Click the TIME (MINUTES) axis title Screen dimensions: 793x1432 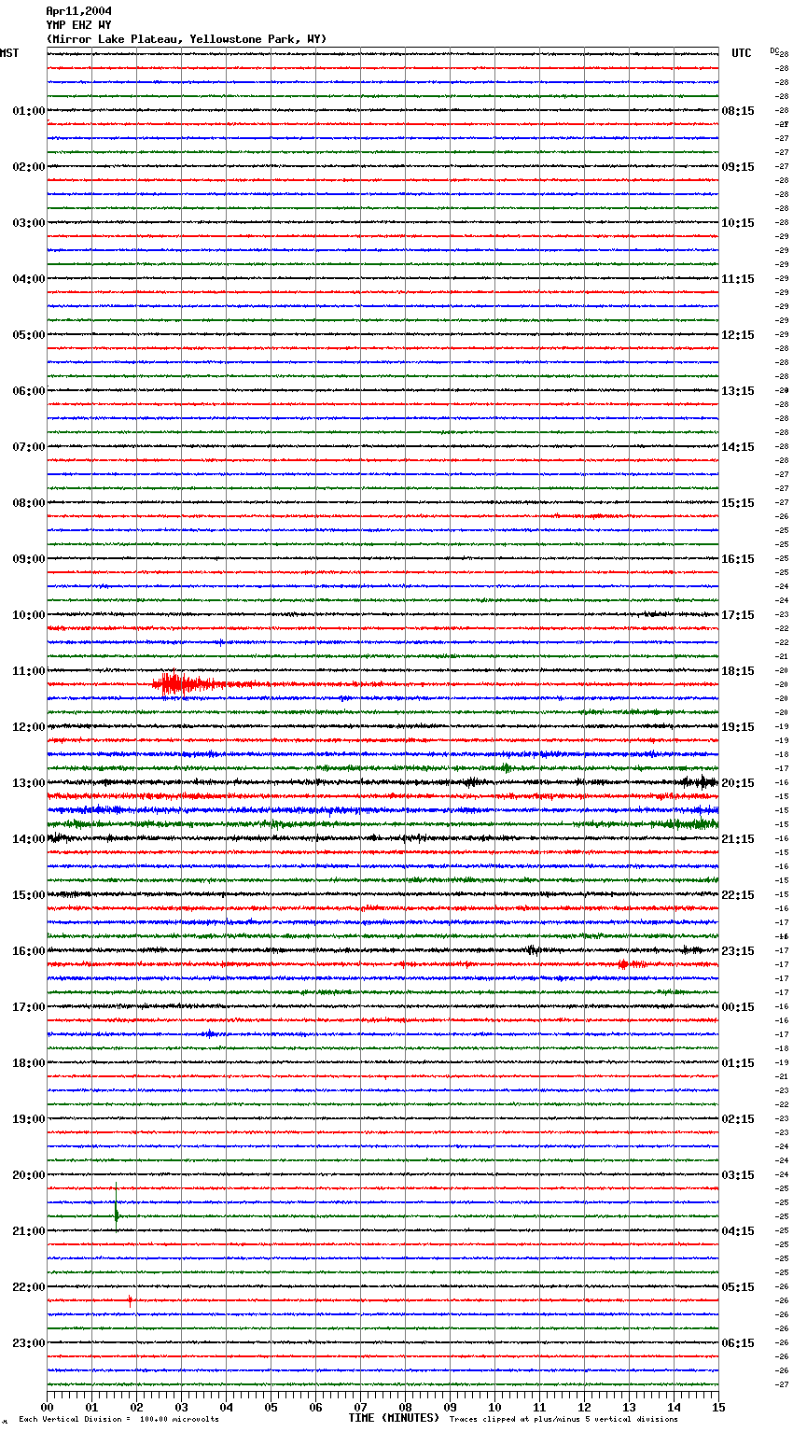(x=394, y=1418)
